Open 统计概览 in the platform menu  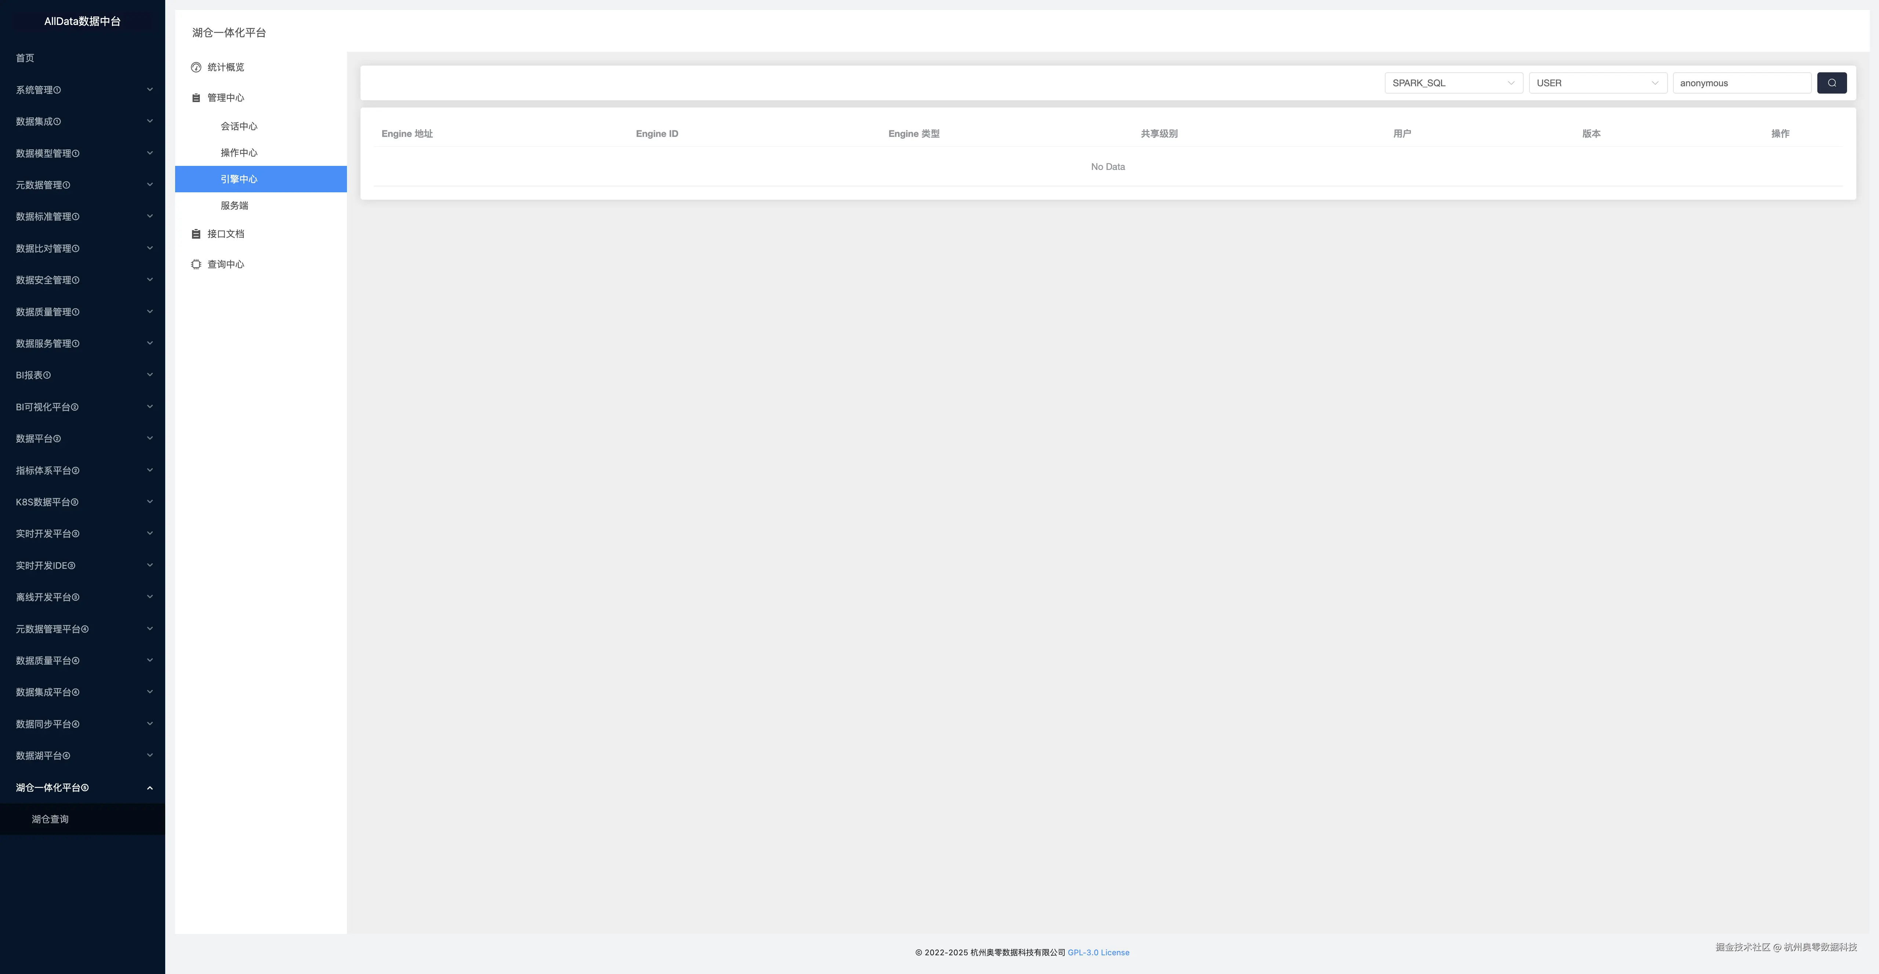(260, 67)
